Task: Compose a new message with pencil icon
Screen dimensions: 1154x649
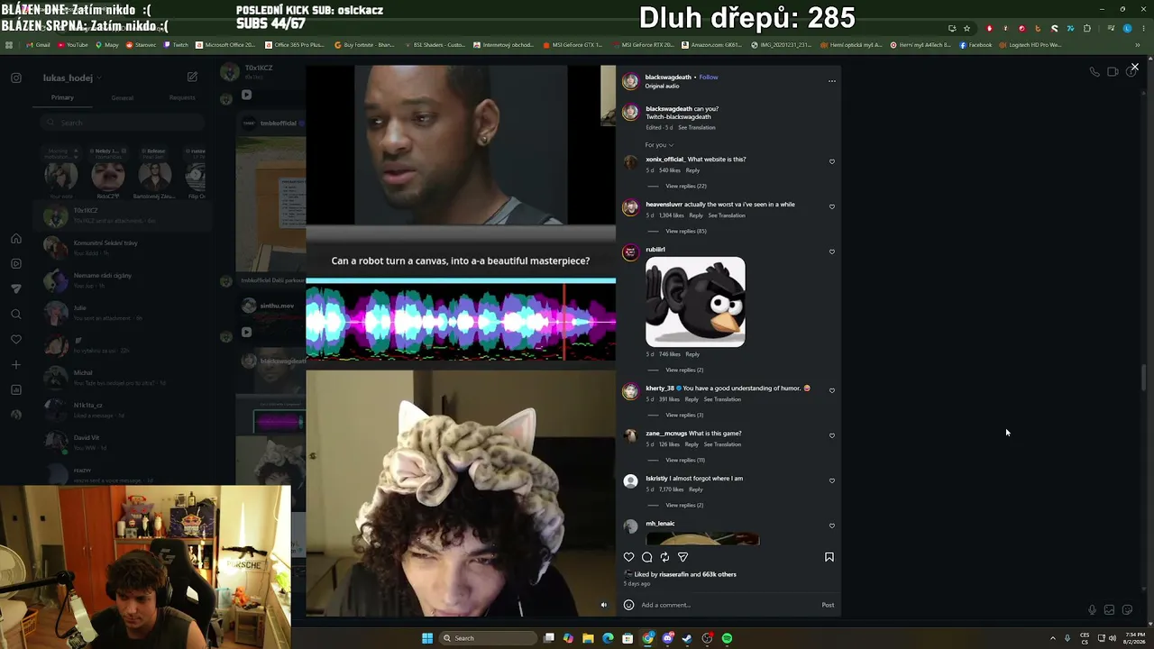Action: point(192,78)
